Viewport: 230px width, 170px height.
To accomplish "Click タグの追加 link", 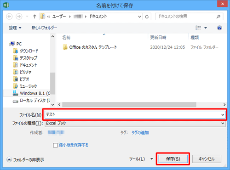I will click(x=140, y=133).
